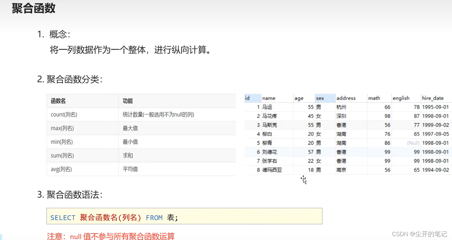Click hire_date 1994-09-02
Viewport: 452px width, 240px height.
tap(436, 170)
